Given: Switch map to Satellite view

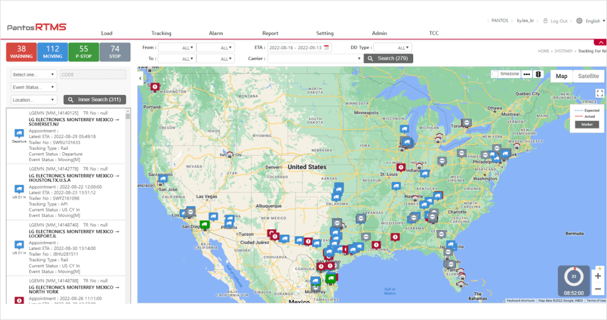Looking at the screenshot, I should click(588, 76).
